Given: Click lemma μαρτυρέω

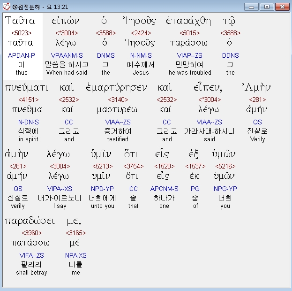Looking at the screenshot, I should 117,110.
